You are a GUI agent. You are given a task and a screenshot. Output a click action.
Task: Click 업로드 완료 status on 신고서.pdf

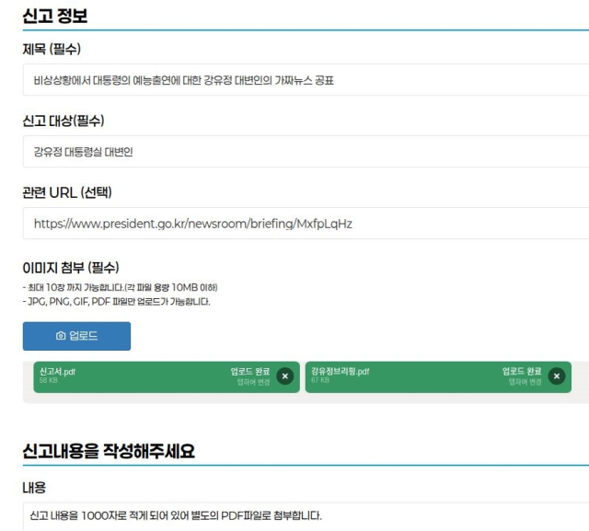click(x=250, y=371)
